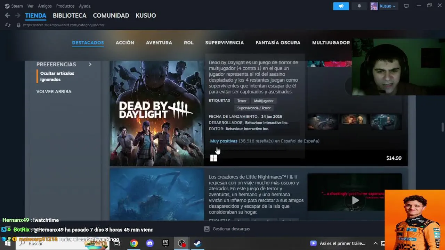This screenshot has height=250, width=445.
Task: View the middle Dead by Daylight screenshot thumbnail
Action: [354, 120]
